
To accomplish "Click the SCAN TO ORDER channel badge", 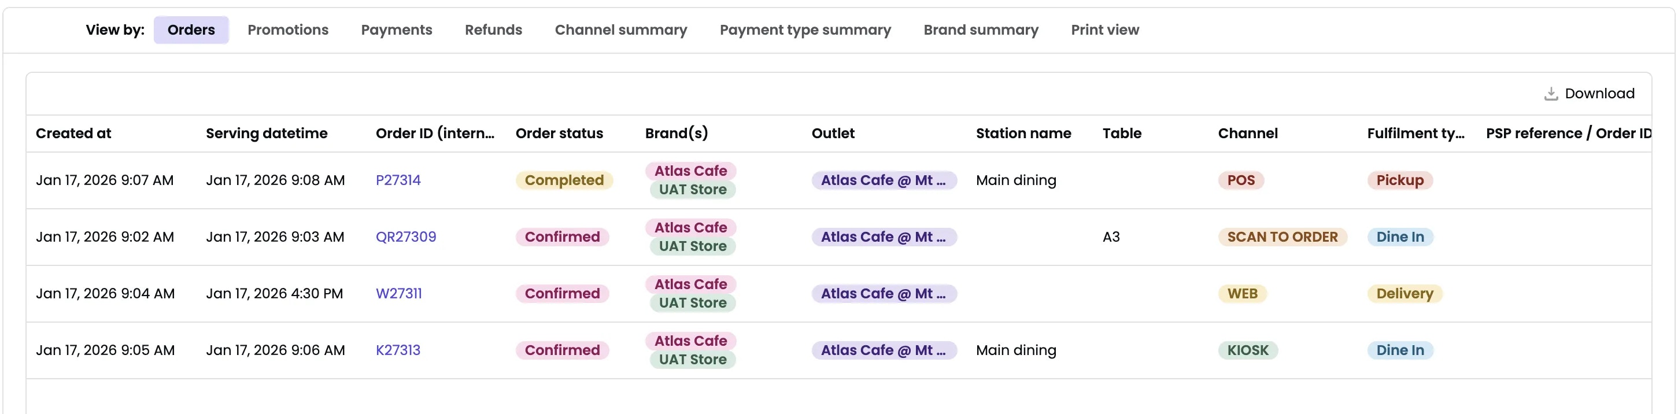I will click(1281, 236).
